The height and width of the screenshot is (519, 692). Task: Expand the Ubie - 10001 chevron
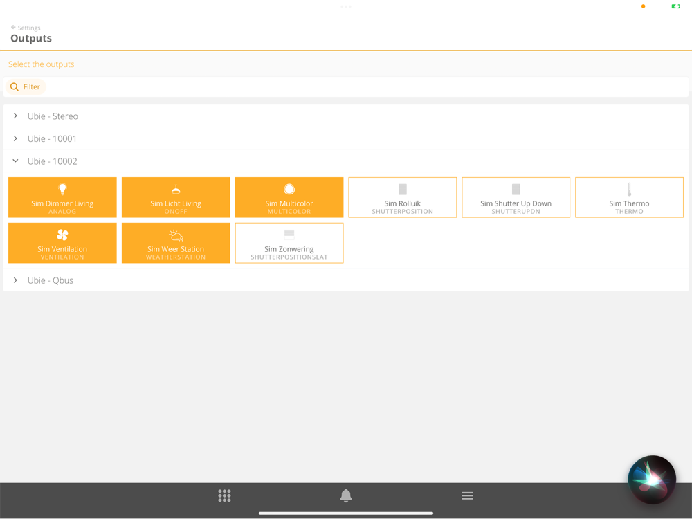coord(15,138)
